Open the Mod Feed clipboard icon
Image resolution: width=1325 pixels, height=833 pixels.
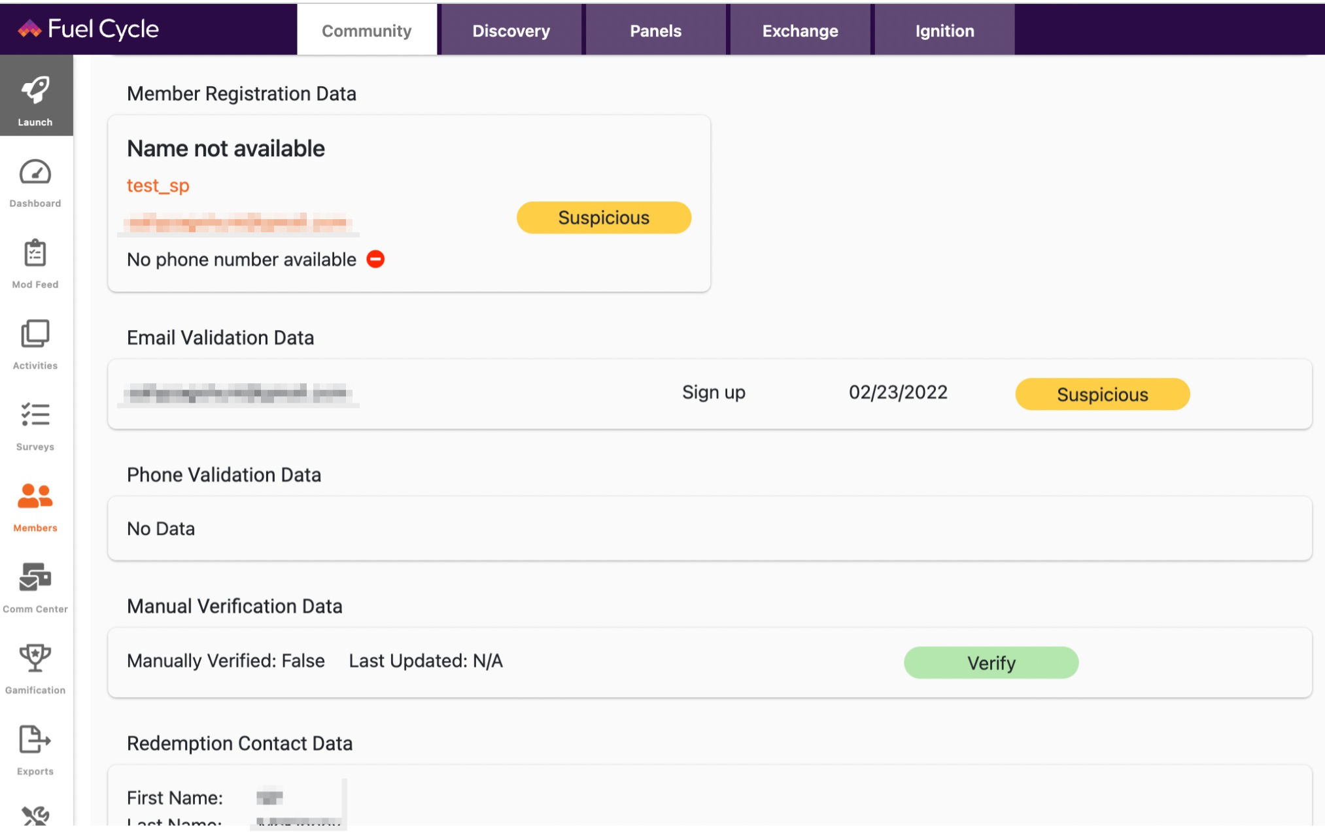coord(35,253)
